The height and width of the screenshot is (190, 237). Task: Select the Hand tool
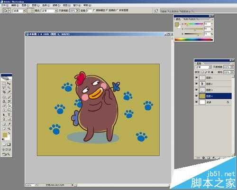[4, 128]
